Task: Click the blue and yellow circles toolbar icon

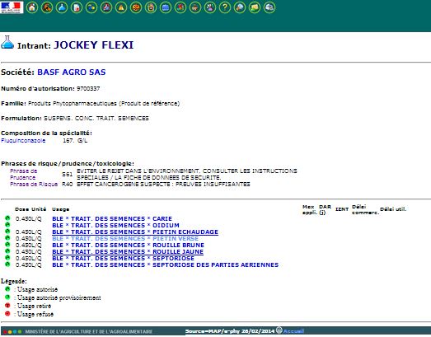Action: click(x=91, y=7)
